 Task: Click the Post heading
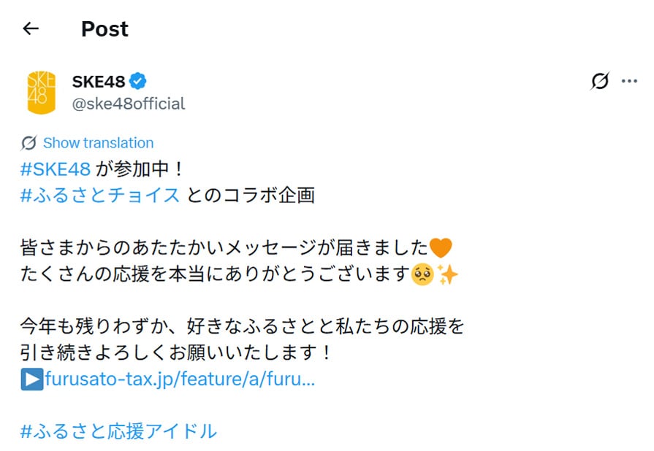[104, 28]
